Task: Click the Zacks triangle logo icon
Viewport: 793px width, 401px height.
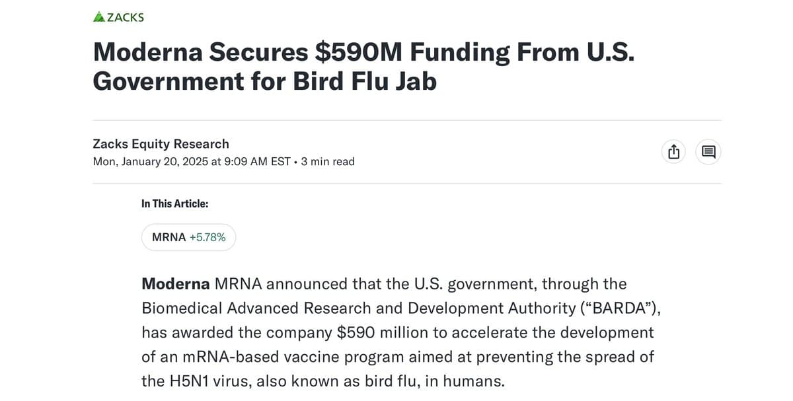Action: coord(99,17)
